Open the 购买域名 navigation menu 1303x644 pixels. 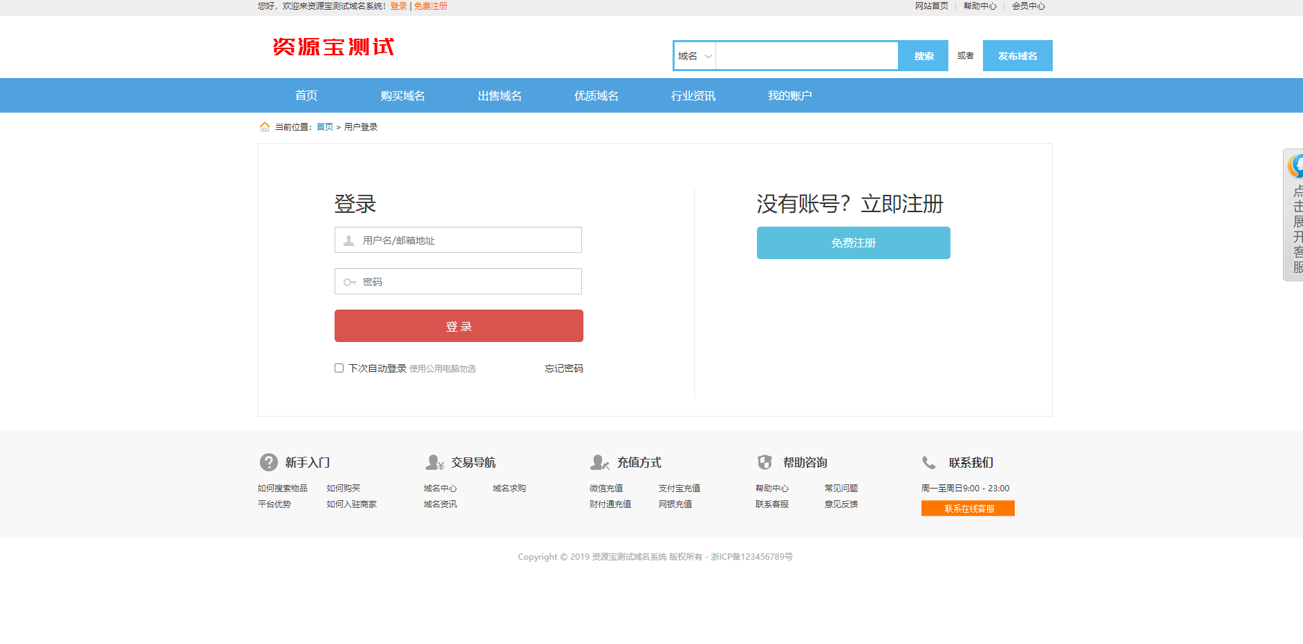(402, 95)
